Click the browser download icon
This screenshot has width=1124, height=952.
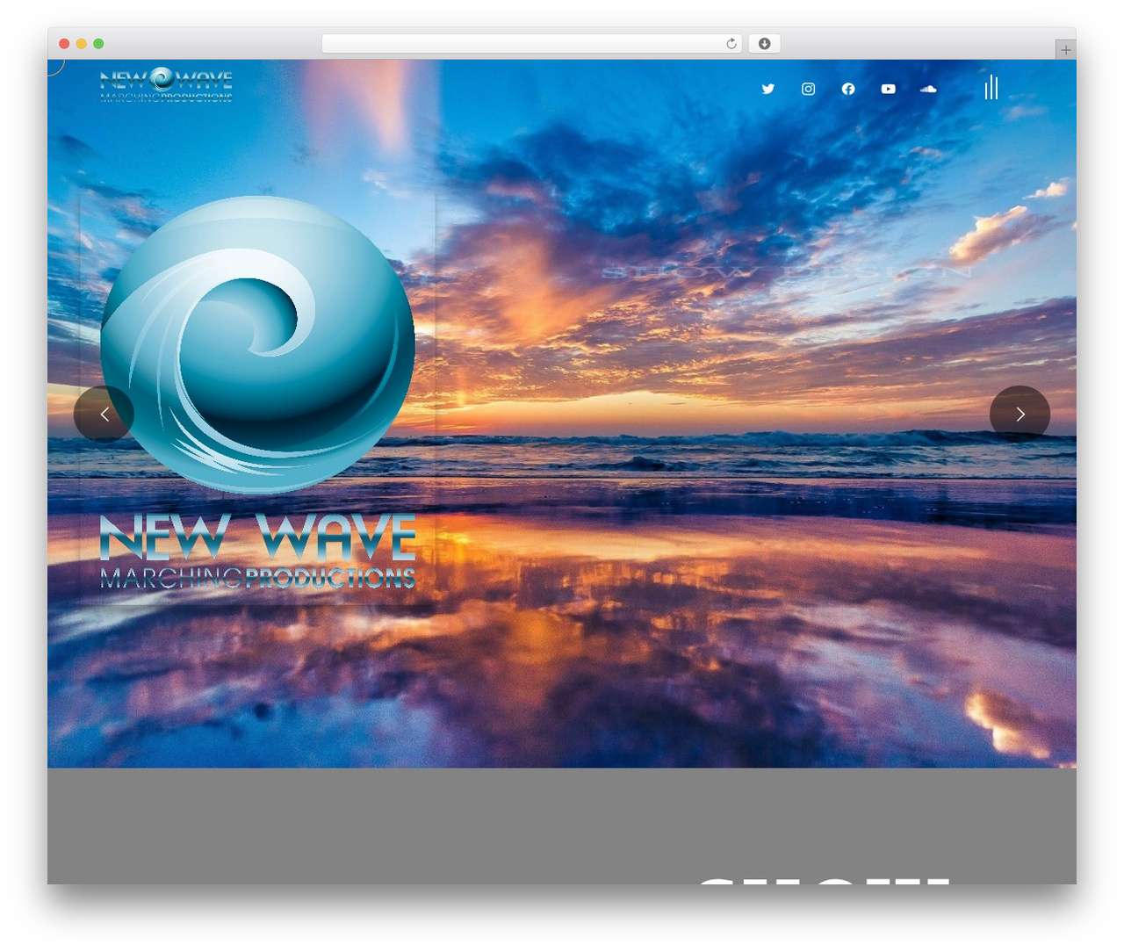click(x=764, y=44)
